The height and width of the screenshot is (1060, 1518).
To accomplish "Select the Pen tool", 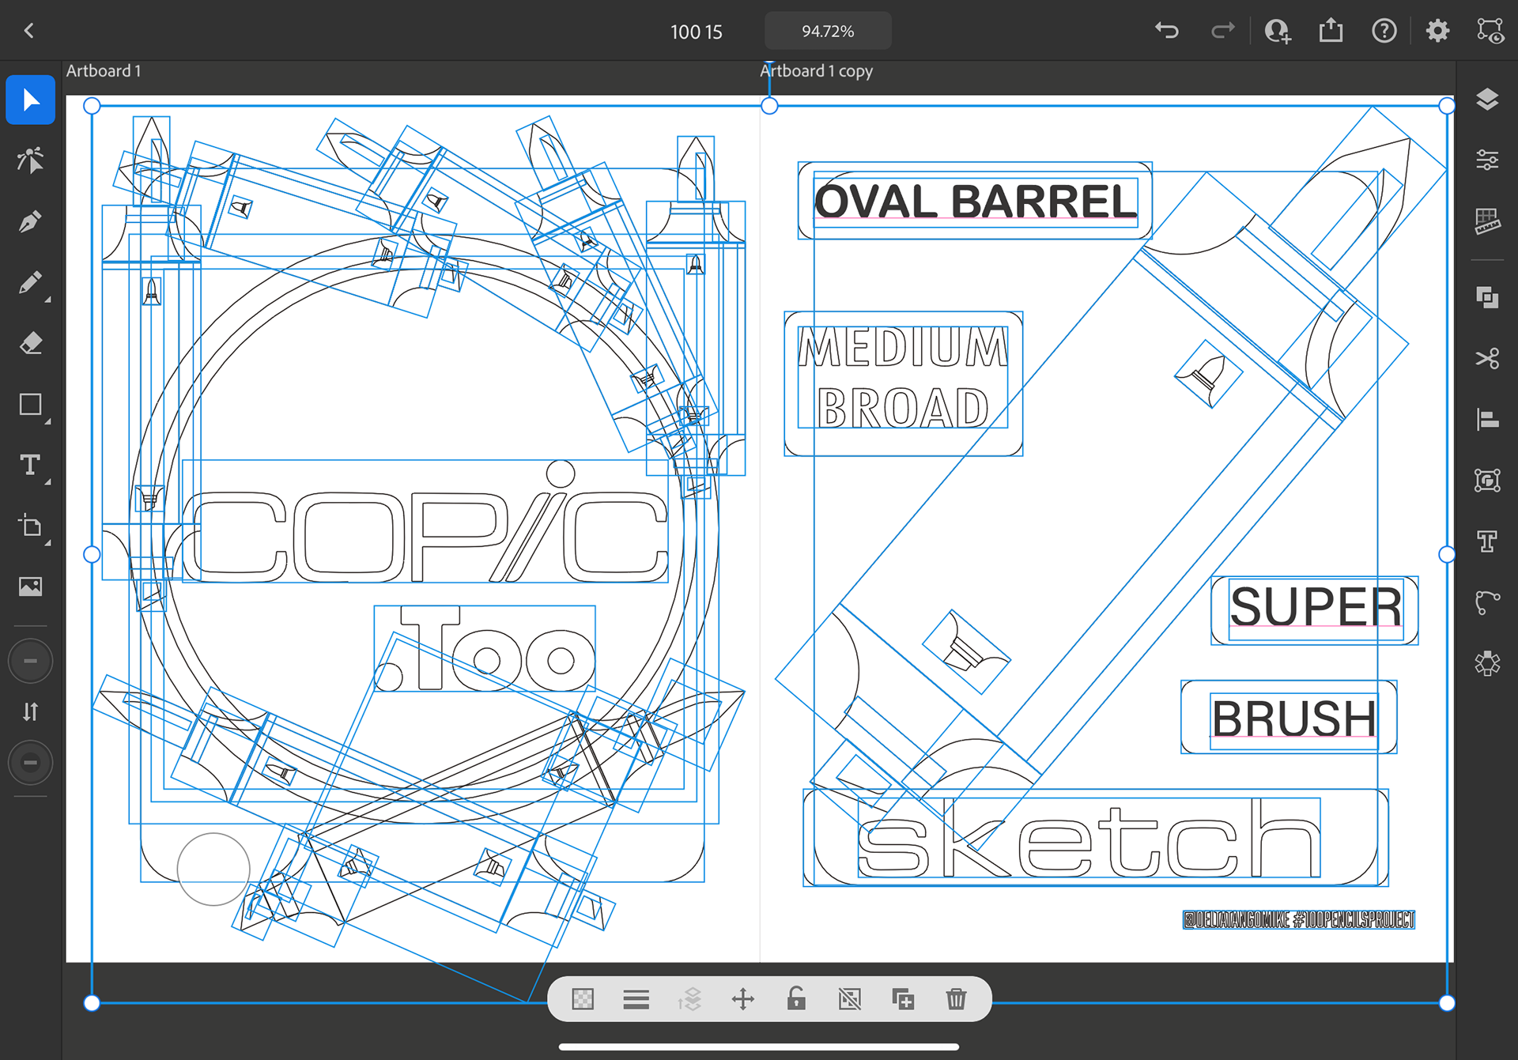I will tap(30, 222).
